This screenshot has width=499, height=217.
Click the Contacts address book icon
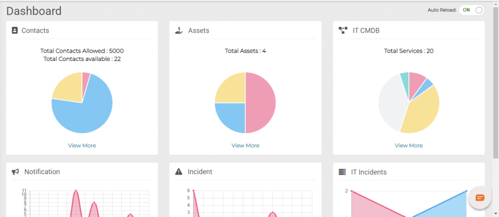coord(15,31)
